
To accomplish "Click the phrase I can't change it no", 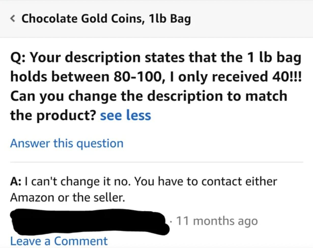I will [x=78, y=182].
